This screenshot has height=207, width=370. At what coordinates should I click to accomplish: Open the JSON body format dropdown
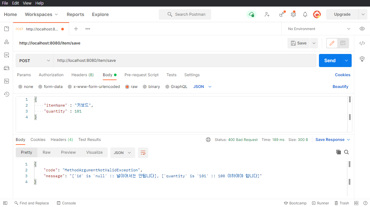tap(202, 87)
